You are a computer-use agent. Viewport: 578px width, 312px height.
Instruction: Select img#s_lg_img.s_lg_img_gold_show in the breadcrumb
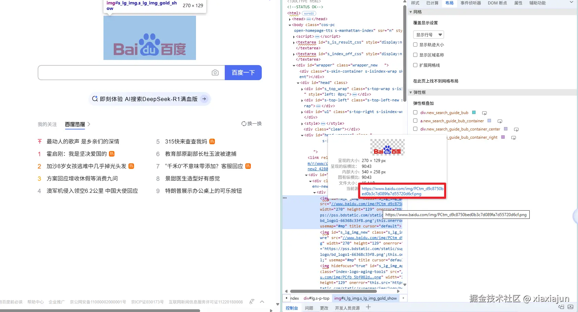click(x=366, y=298)
